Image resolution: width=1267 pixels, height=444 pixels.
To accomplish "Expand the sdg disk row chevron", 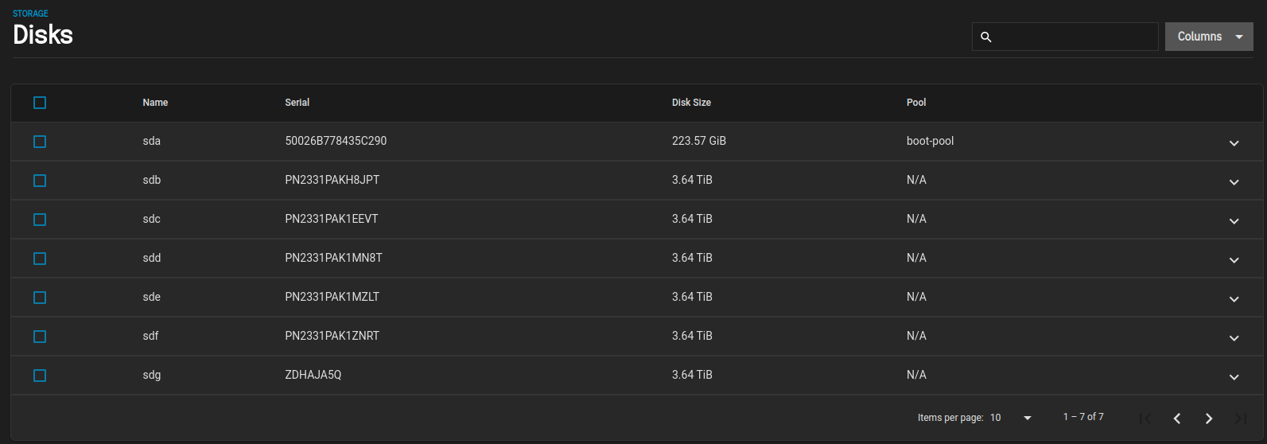I will click(x=1234, y=377).
